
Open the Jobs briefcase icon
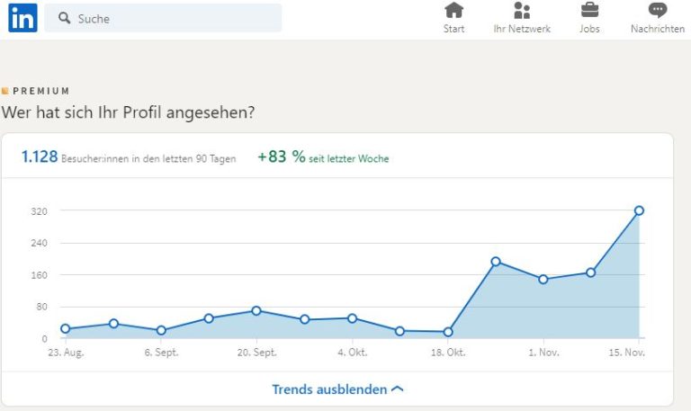(x=590, y=11)
